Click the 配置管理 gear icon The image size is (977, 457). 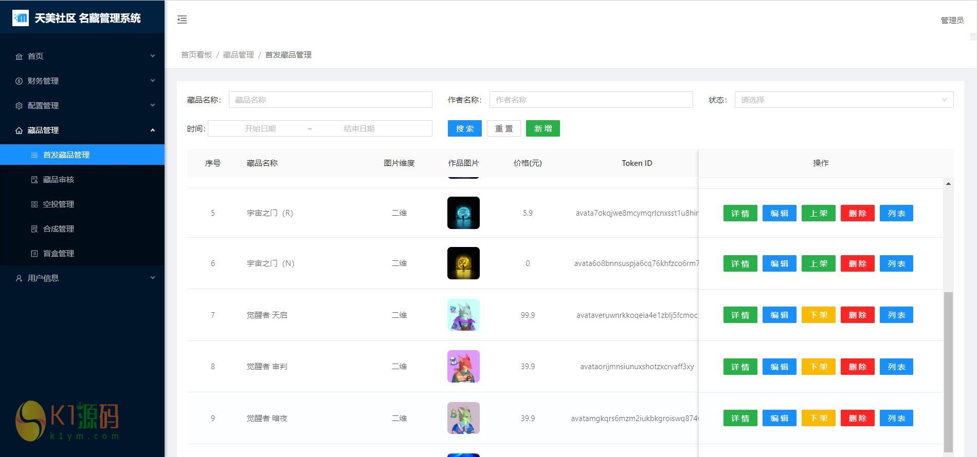click(19, 106)
